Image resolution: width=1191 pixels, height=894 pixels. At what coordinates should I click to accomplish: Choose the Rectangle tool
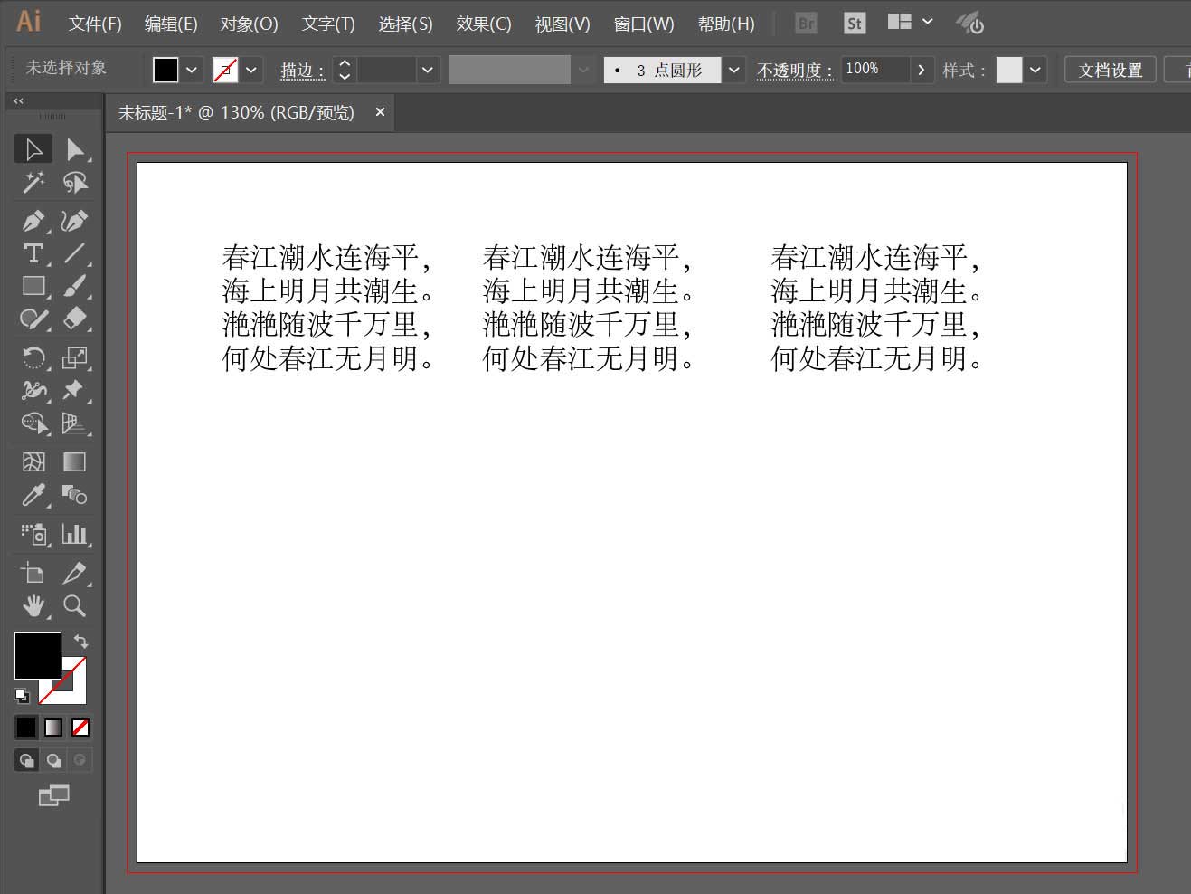point(33,286)
